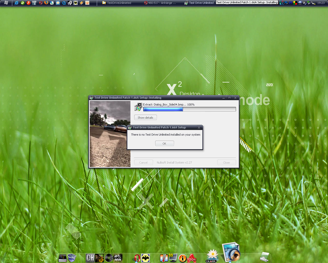Launch the CH game icon in dock
The width and height of the screenshot is (328, 263).
[90, 258]
